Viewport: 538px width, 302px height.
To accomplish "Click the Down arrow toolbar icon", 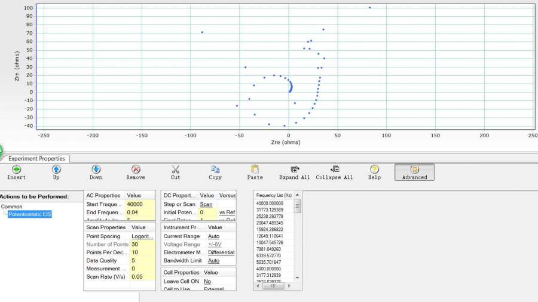I will [x=96, y=170].
